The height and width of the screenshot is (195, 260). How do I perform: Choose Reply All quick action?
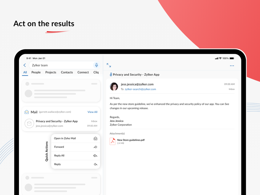pos(76,156)
